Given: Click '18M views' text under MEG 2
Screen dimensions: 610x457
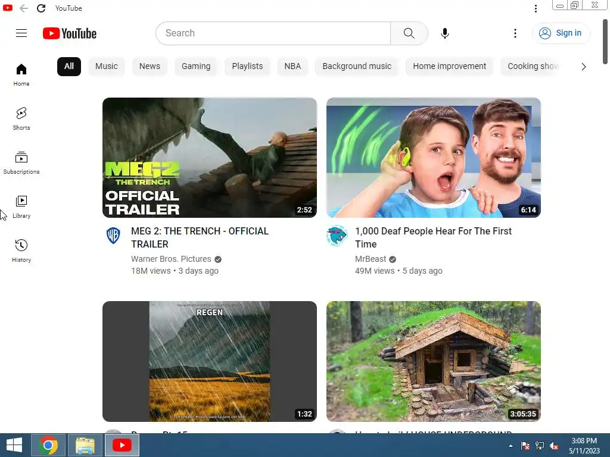Looking at the screenshot, I should point(151,271).
